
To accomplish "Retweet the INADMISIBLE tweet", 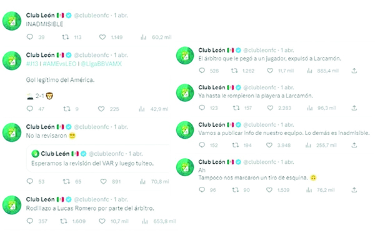I will pyautogui.click(x=65, y=37).
